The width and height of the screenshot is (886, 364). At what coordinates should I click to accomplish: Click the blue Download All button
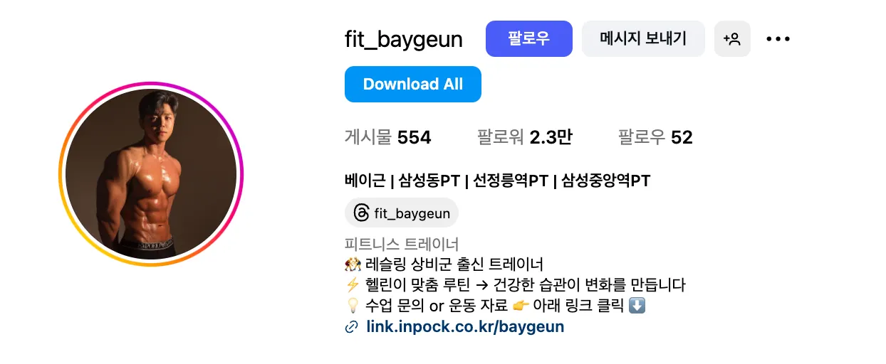point(413,84)
